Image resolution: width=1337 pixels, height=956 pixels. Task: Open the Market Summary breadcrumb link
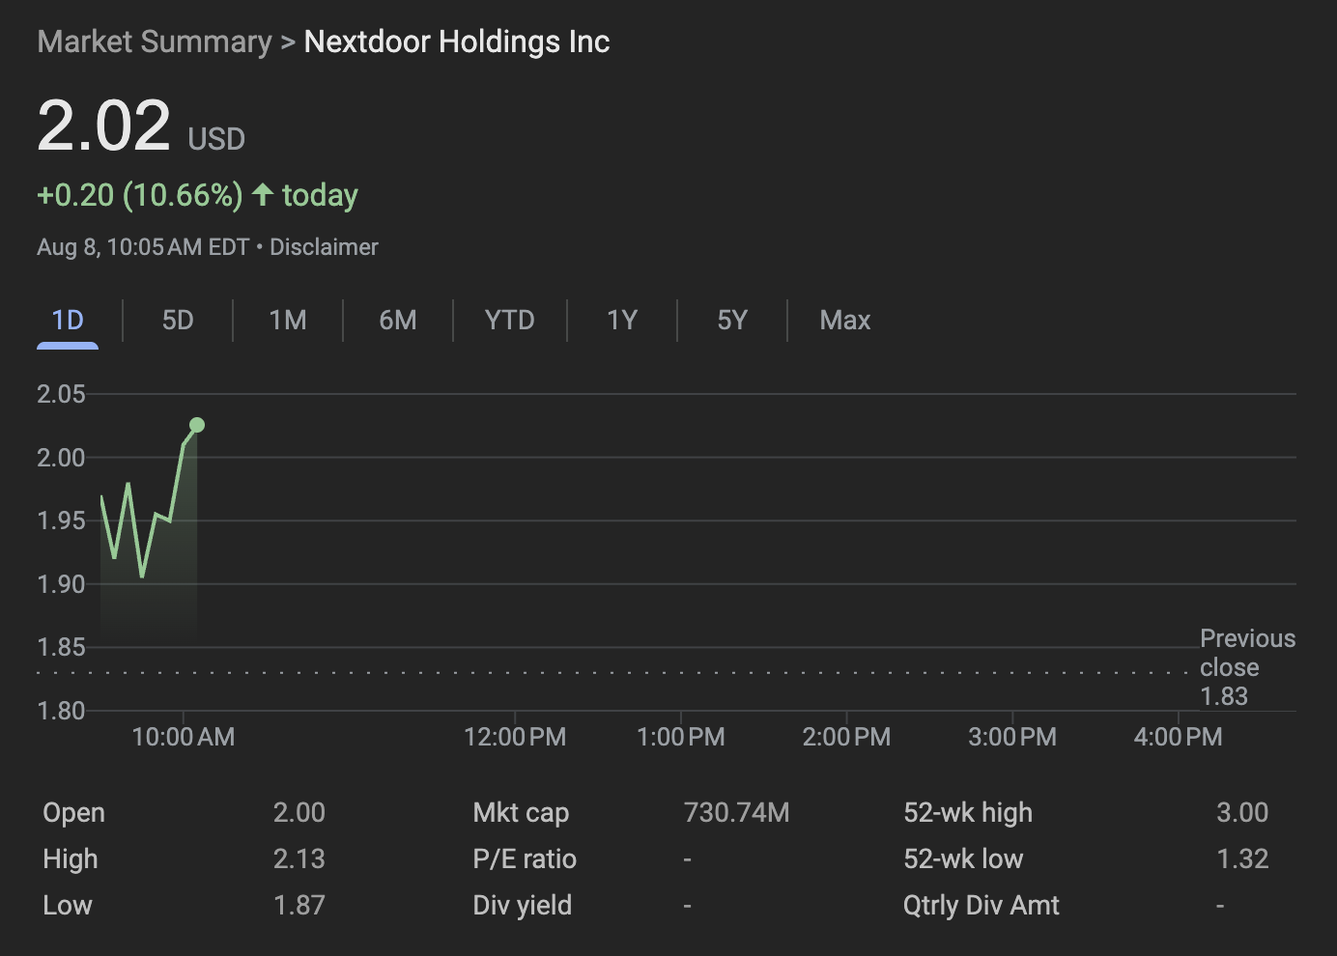155,42
